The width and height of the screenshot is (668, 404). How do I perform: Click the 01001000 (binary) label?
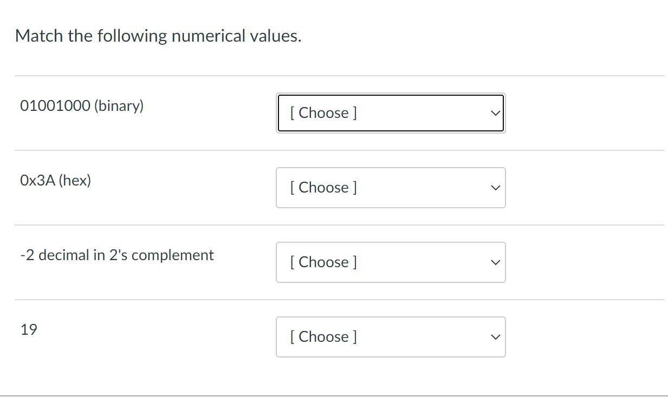coord(81,106)
